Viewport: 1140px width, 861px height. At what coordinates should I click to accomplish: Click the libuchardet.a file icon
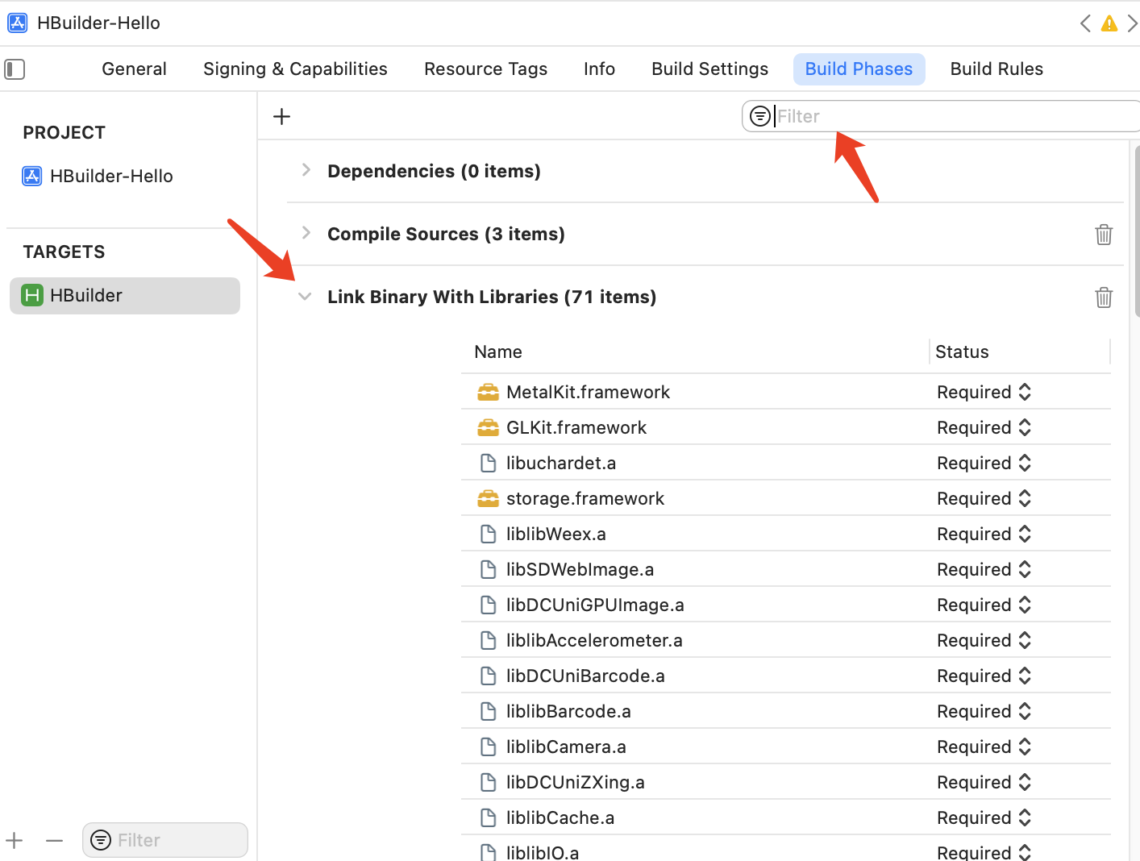click(488, 464)
